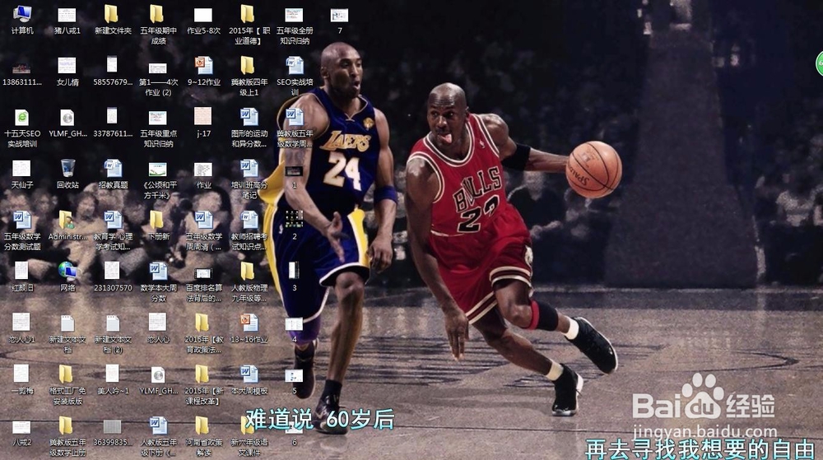Select the 图形的运动和异分数 Word document
The width and height of the screenshot is (823, 460).
tap(249, 117)
